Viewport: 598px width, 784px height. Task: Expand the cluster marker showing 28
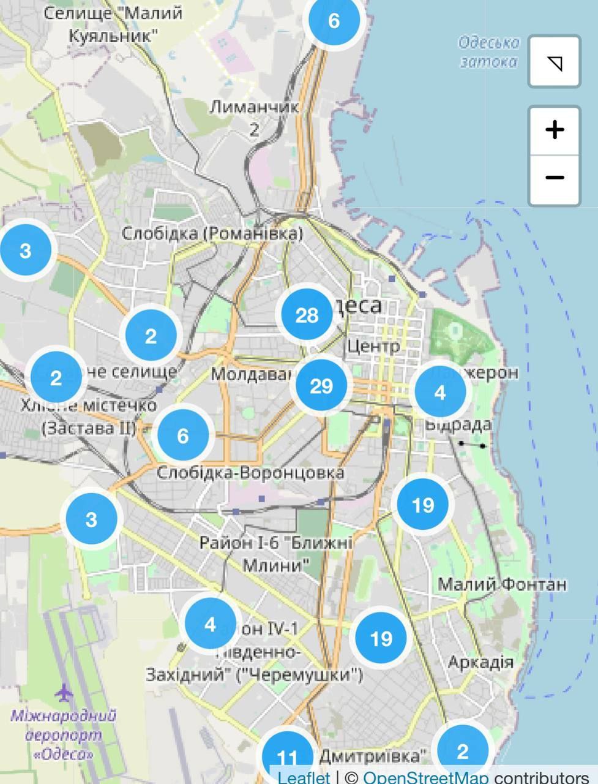[307, 315]
